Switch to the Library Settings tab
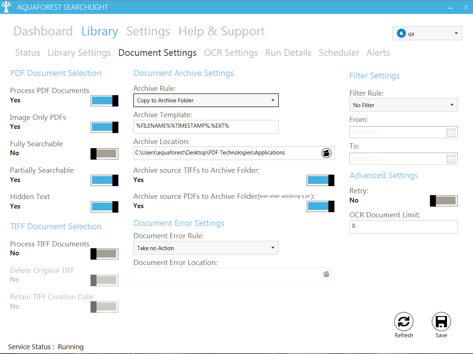The height and width of the screenshot is (354, 473). [79, 53]
